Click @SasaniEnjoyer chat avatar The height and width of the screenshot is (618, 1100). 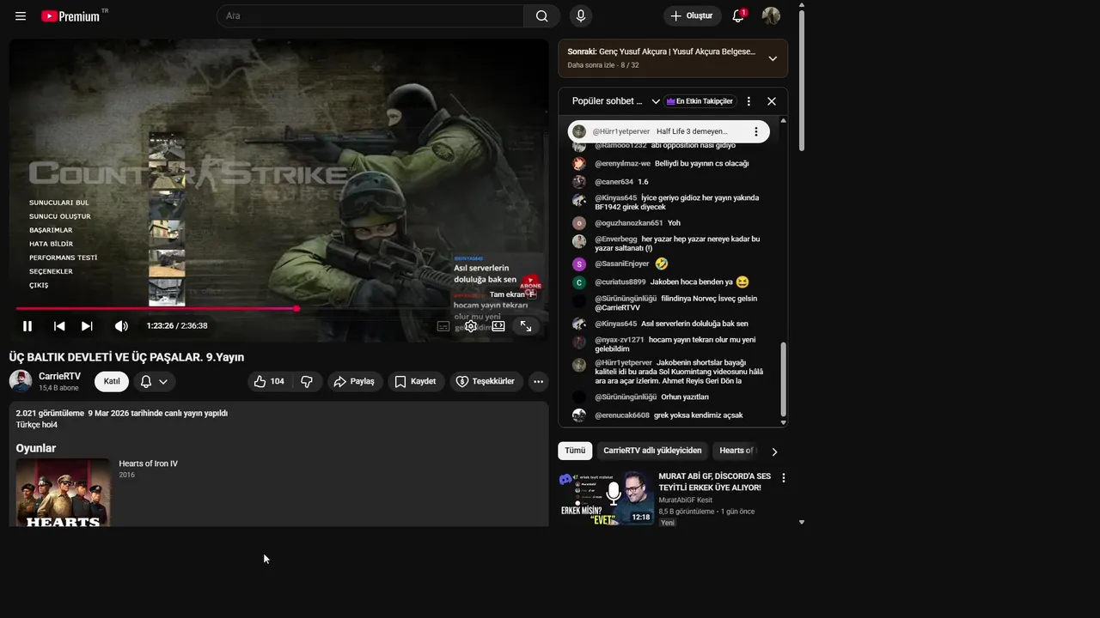tap(579, 264)
